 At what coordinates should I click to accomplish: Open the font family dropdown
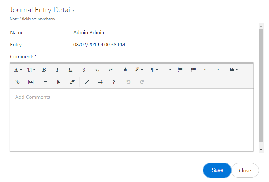18,70
